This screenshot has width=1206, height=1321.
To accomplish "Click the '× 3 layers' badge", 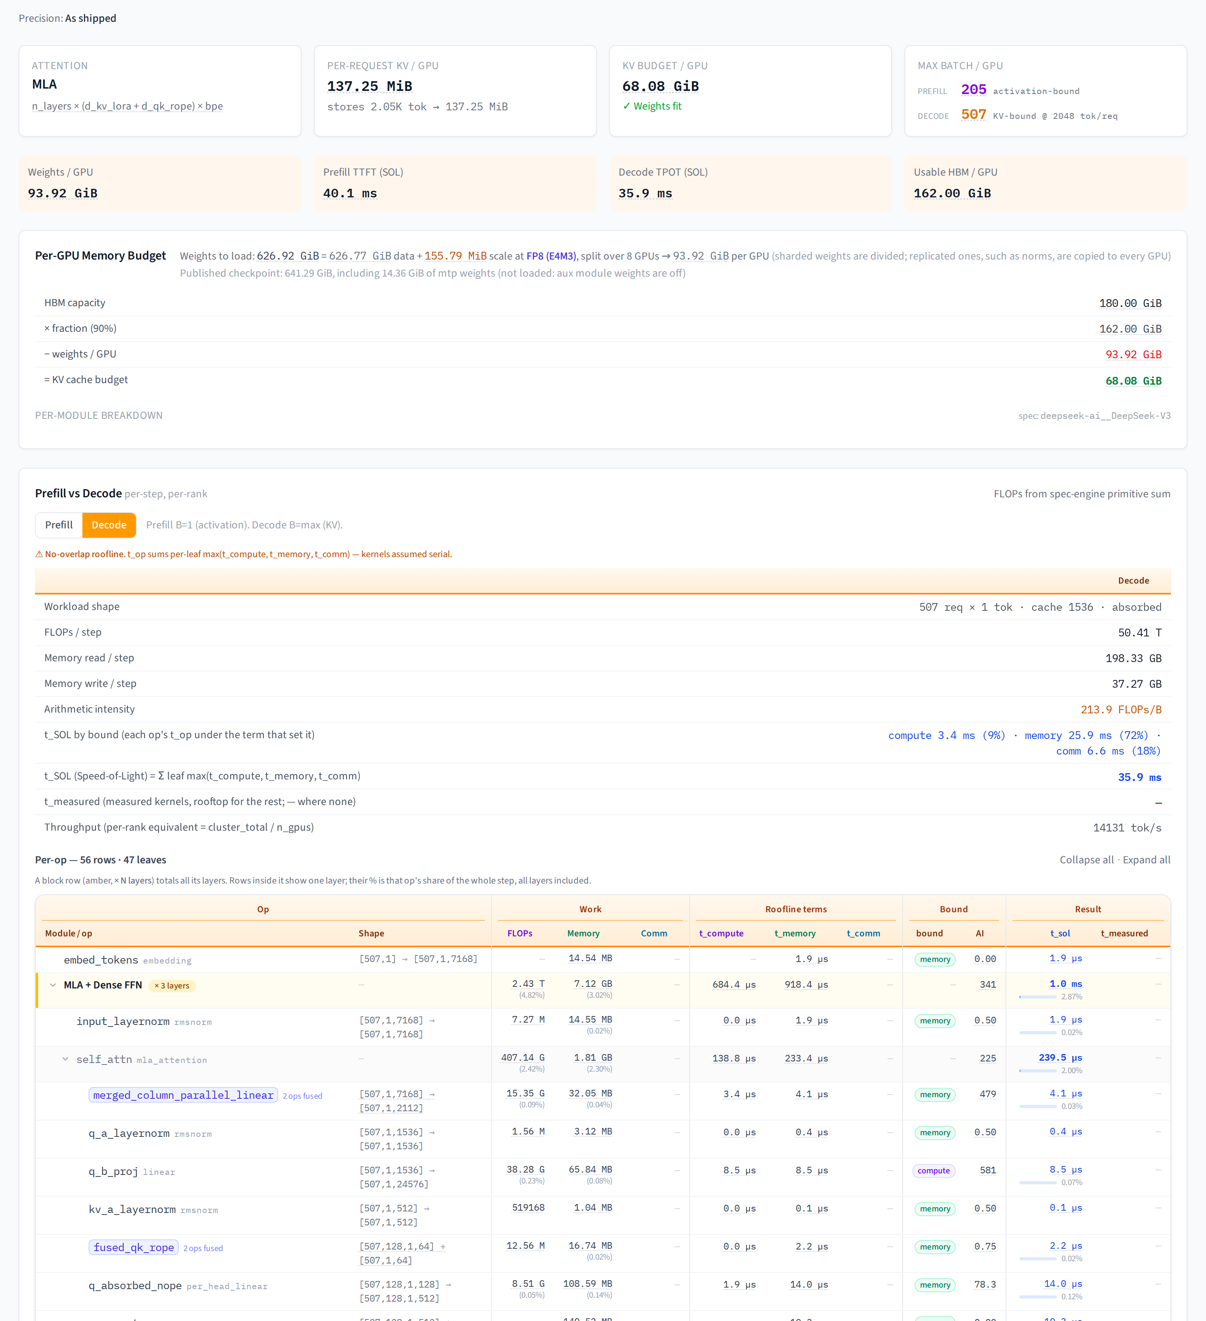I will [x=172, y=986].
